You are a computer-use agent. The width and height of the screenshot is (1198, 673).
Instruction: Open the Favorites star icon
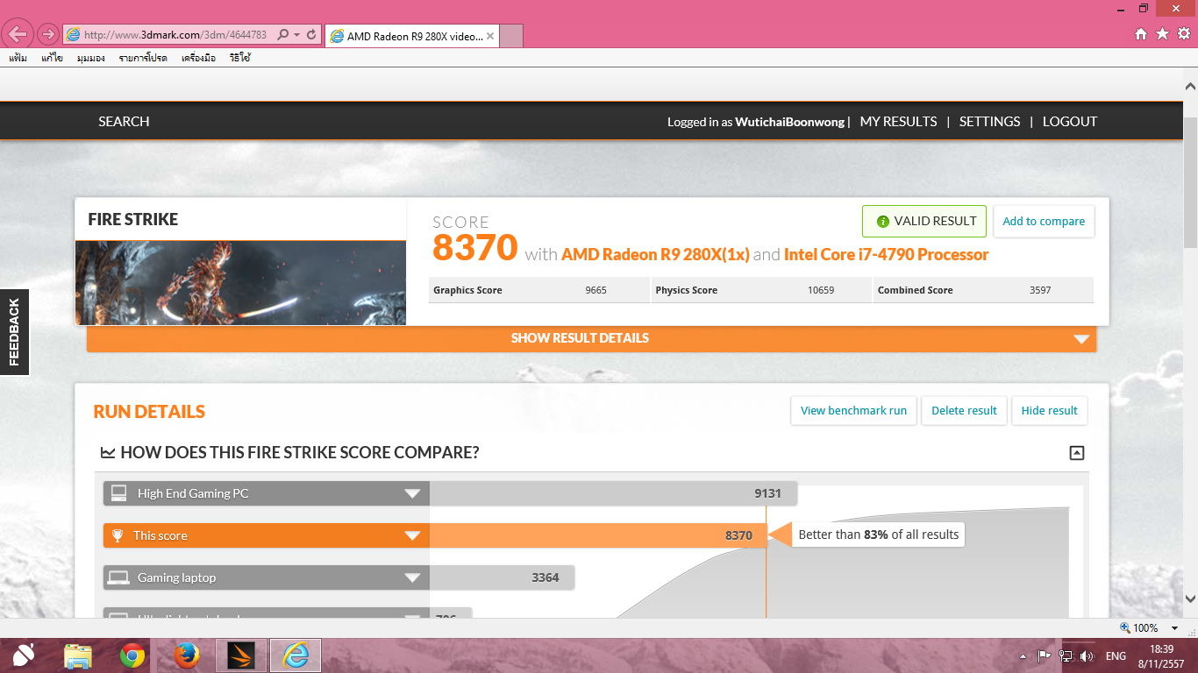coord(1163,34)
